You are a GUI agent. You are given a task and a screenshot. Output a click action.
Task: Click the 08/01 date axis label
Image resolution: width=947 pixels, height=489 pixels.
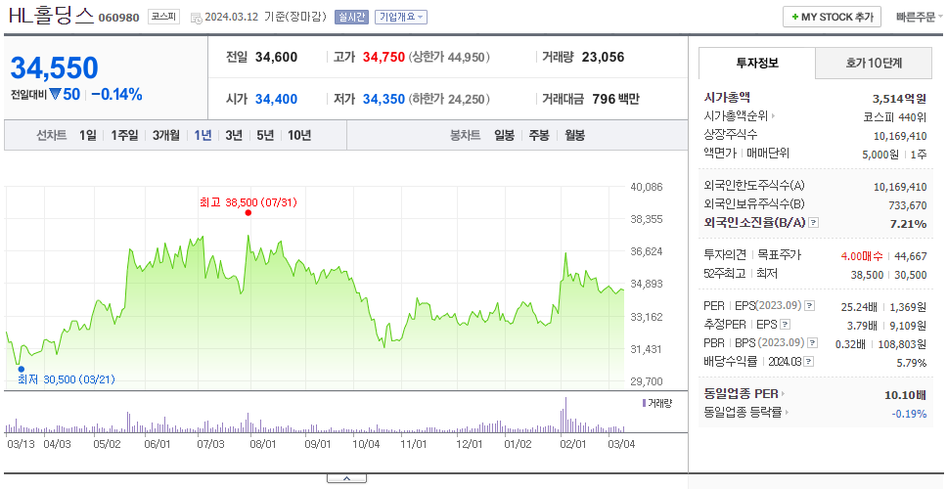[263, 444]
